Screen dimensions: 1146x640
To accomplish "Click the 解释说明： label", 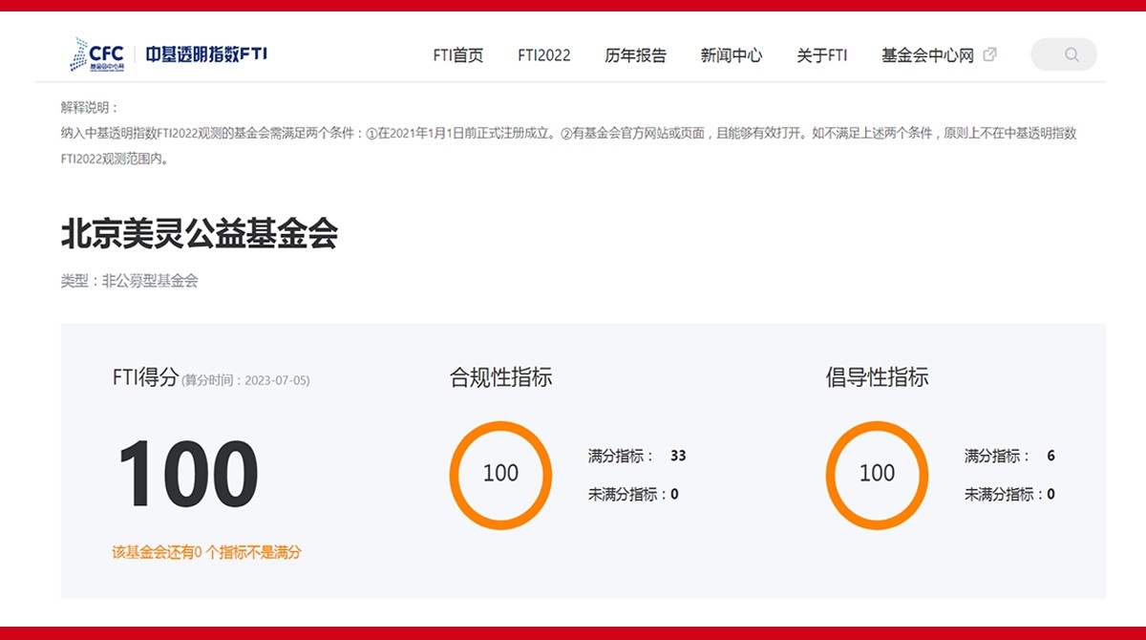I will (x=90, y=108).
